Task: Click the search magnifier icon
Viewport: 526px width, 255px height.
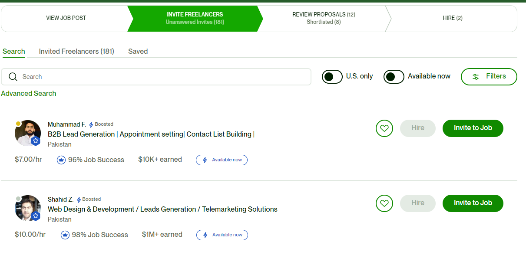Action: click(x=13, y=77)
